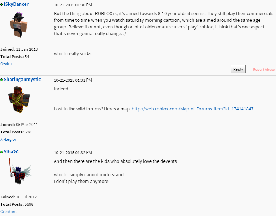This screenshot has width=278, height=216.
Task: Open Sharinganmystic's user profile
Action: click(x=22, y=79)
